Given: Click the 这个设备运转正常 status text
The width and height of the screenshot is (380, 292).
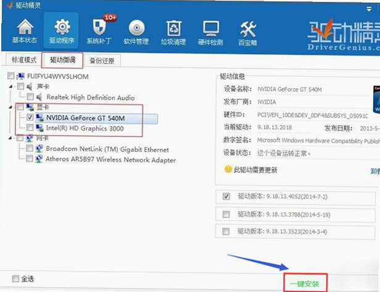Looking at the screenshot, I should 284,153.
